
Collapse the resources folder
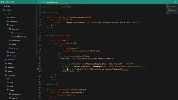pyautogui.click(x=10, y=75)
